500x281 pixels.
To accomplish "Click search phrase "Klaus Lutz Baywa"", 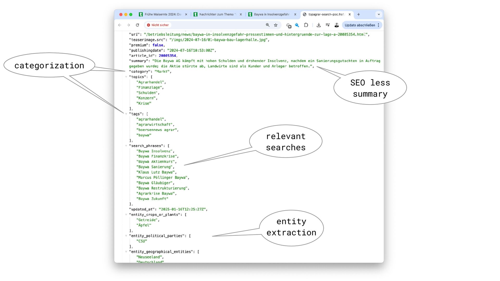I will pyautogui.click(x=156, y=172).
